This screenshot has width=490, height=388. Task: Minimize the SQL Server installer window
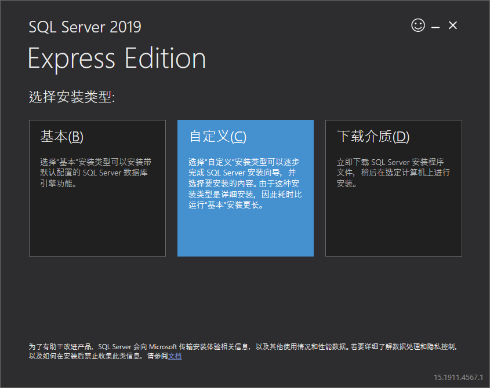tap(435, 26)
